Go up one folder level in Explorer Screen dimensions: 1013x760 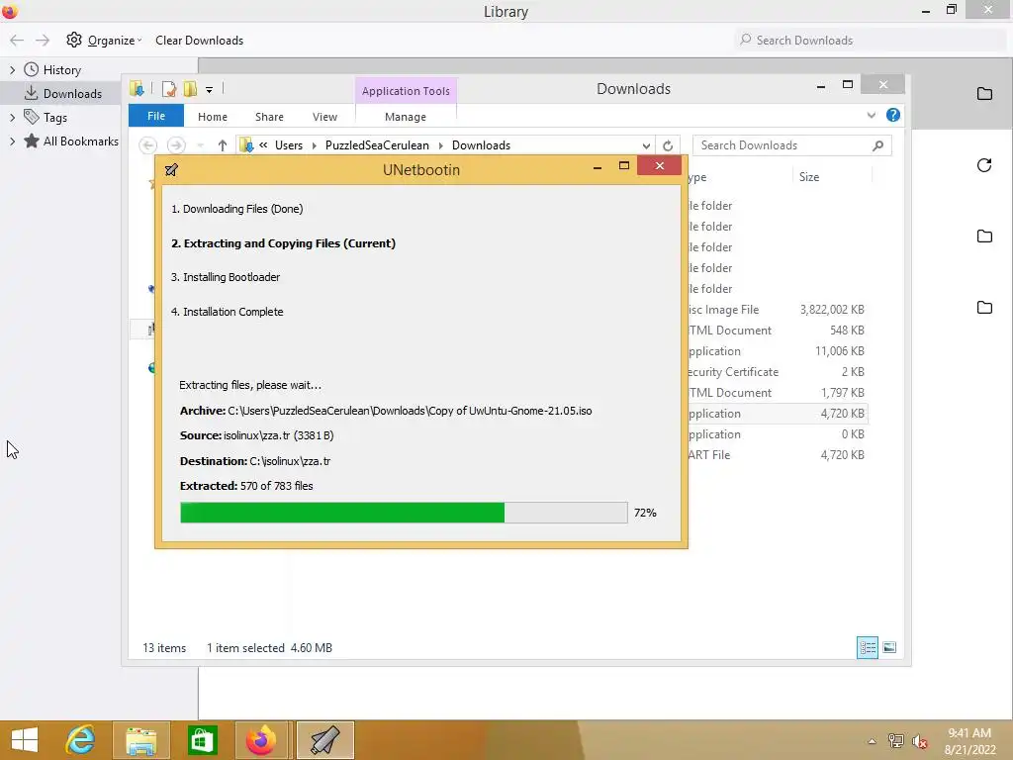223,145
